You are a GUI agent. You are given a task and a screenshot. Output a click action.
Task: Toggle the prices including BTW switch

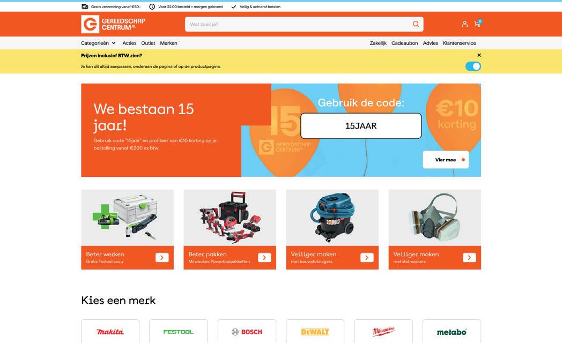(x=473, y=66)
